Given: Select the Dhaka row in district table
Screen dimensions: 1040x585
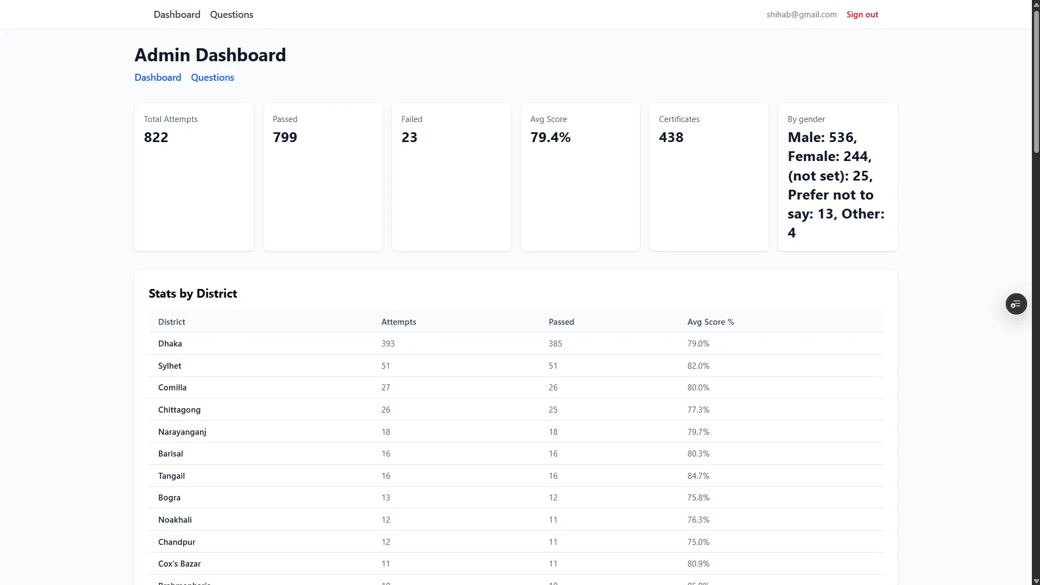Looking at the screenshot, I should click(515, 344).
